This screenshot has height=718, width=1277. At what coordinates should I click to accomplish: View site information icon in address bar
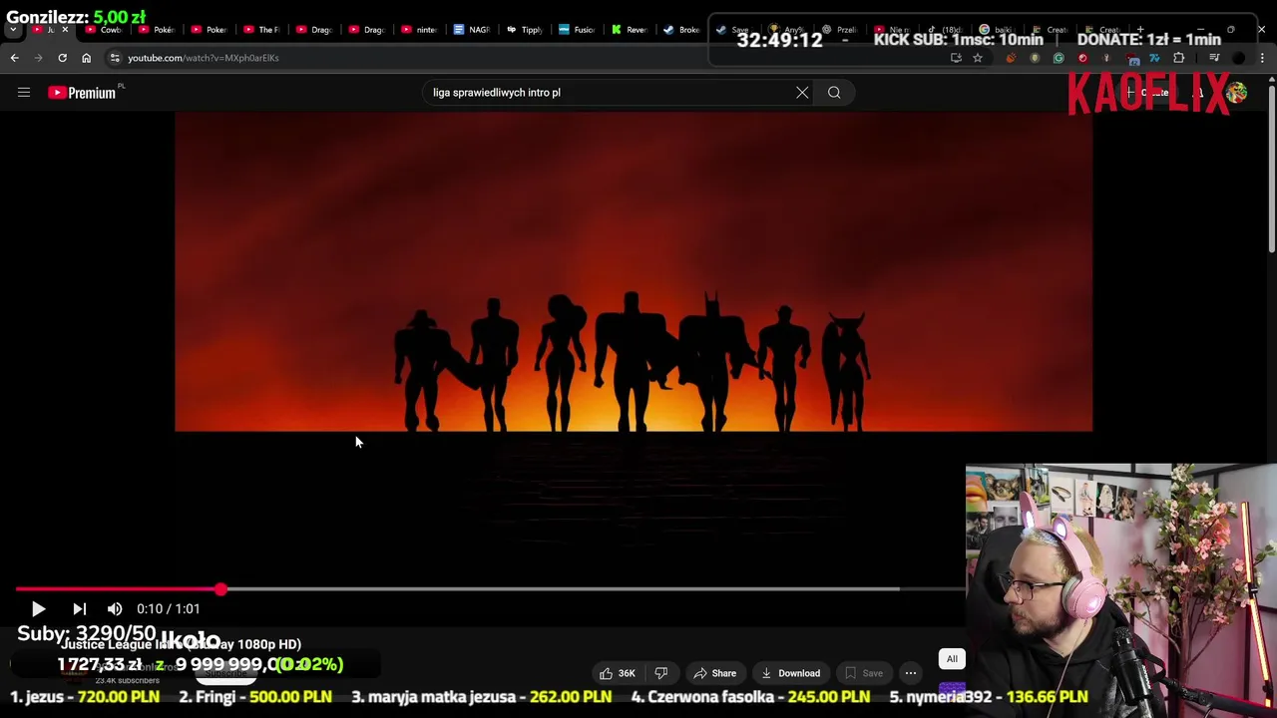coord(115,58)
